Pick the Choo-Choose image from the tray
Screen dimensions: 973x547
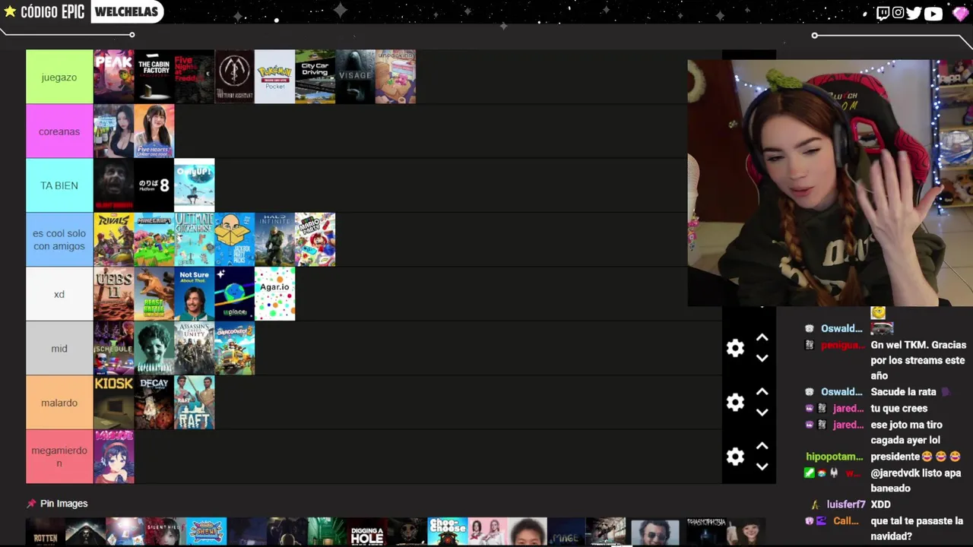(x=447, y=532)
